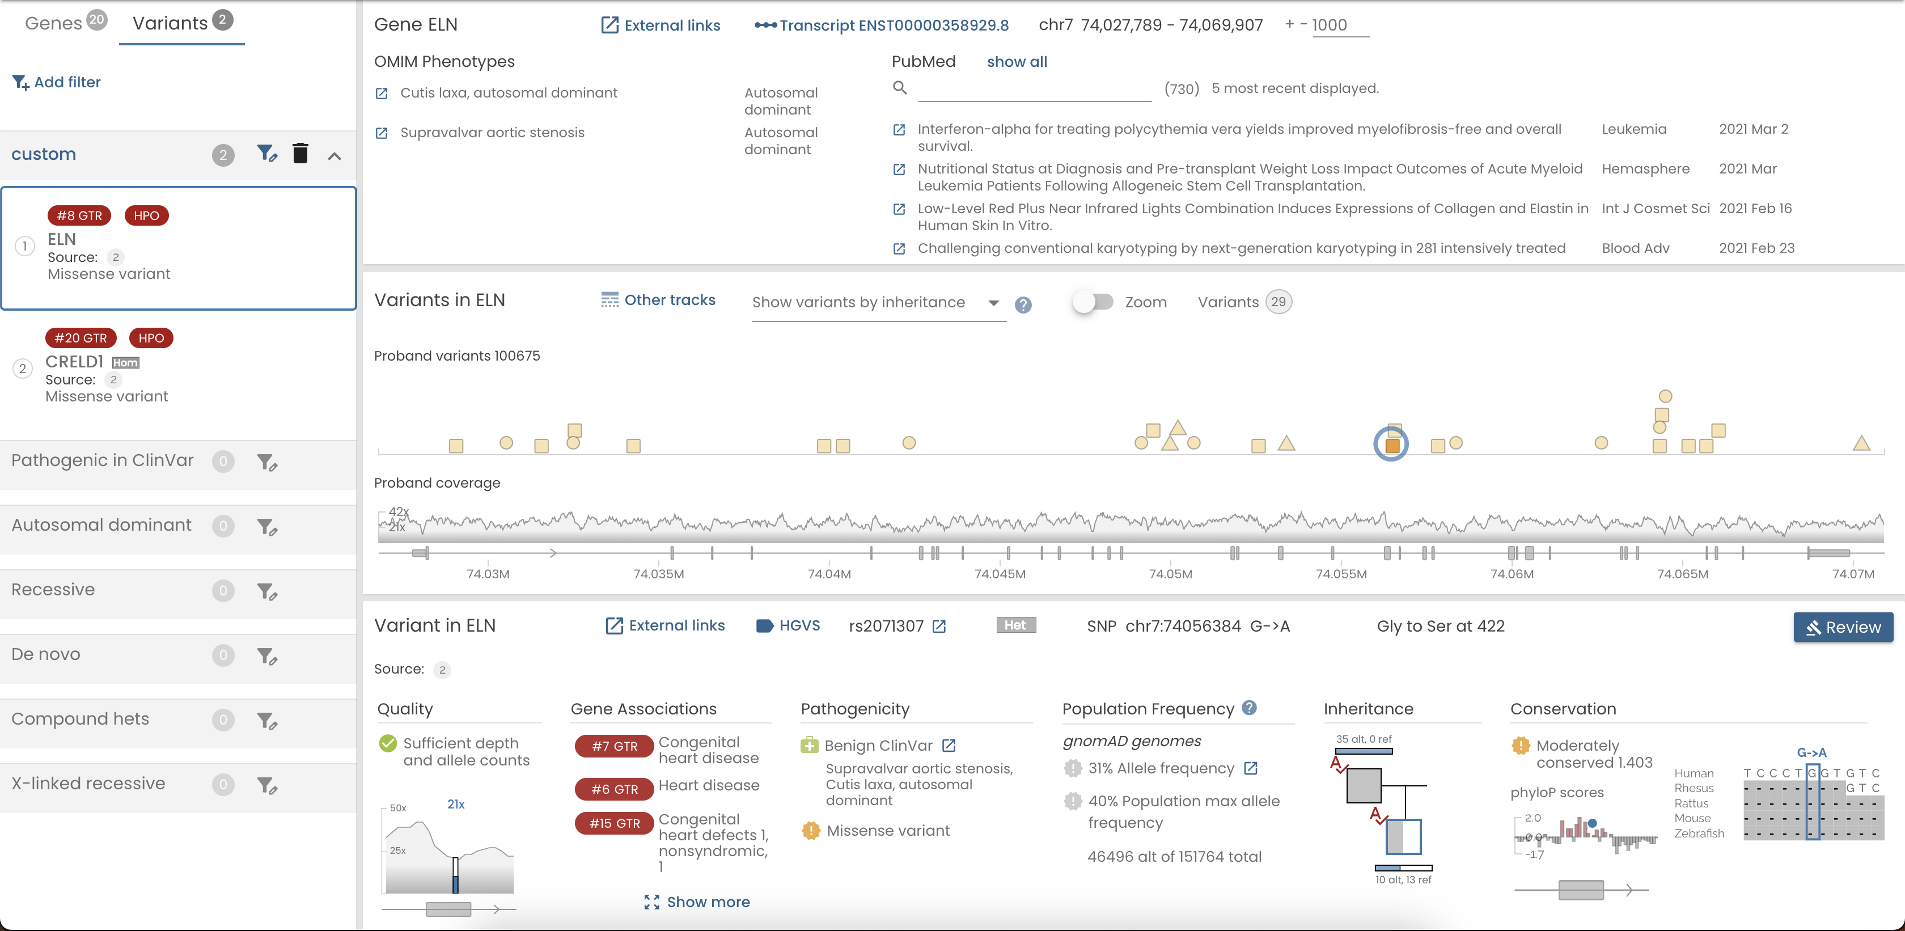
Task: Open the Interferon-alpha article link icon
Action: point(899,130)
